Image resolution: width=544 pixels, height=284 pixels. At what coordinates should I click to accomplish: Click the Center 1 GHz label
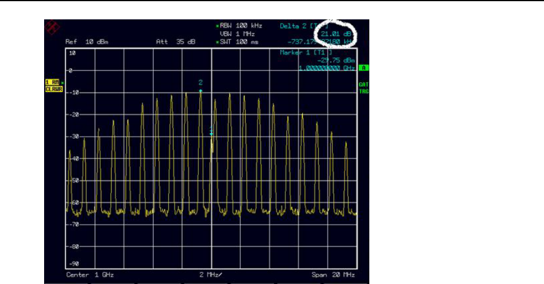[90, 275]
